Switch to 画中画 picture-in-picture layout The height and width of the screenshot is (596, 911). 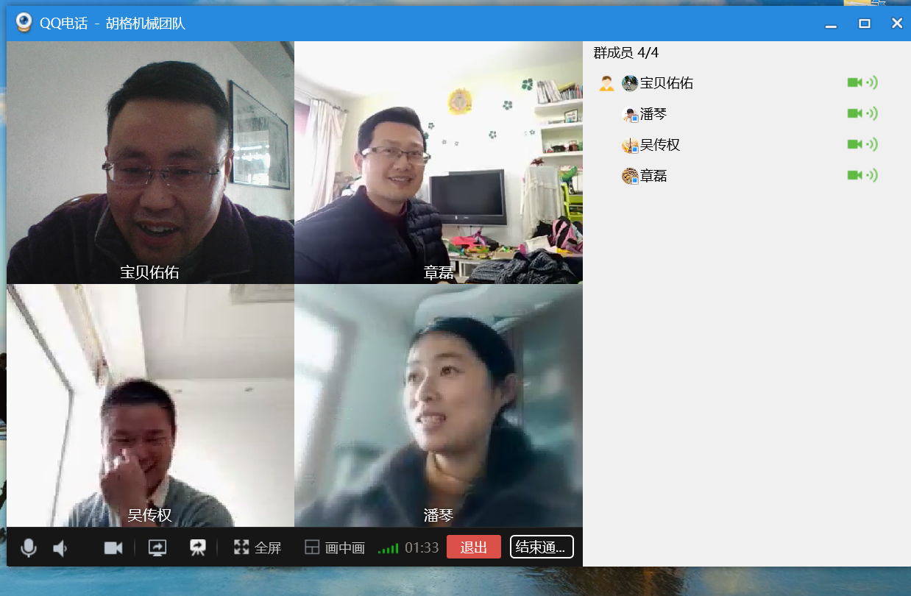335,547
